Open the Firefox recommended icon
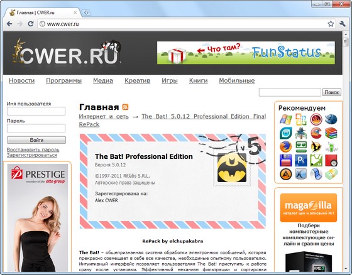 pyautogui.click(x=286, y=147)
